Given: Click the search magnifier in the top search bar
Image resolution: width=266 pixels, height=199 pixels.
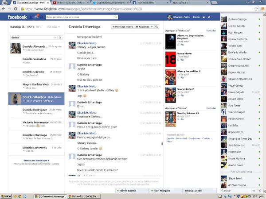Looking at the screenshot, I should 116,17.
